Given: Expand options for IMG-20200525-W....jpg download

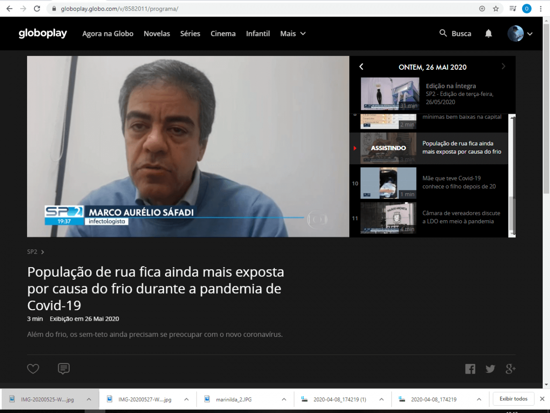Looking at the screenshot, I should [89, 399].
